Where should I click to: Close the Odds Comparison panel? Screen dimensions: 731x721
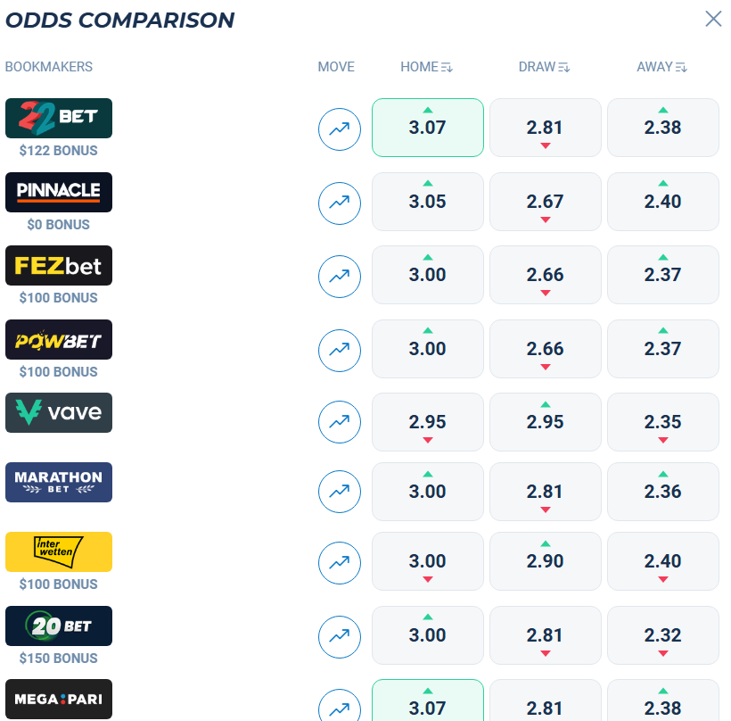[x=713, y=19]
